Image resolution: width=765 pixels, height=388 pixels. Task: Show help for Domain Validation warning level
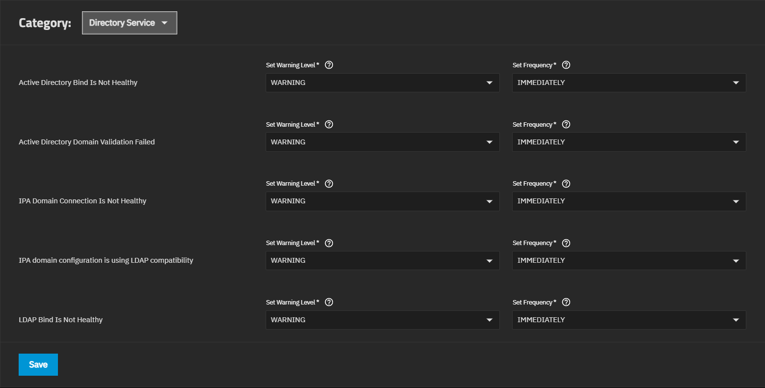(x=329, y=124)
